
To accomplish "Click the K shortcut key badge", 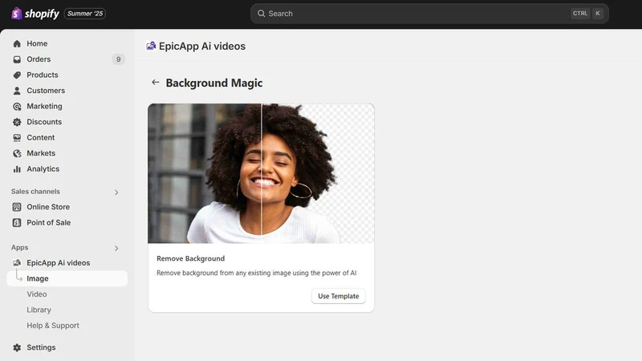I will tap(598, 14).
